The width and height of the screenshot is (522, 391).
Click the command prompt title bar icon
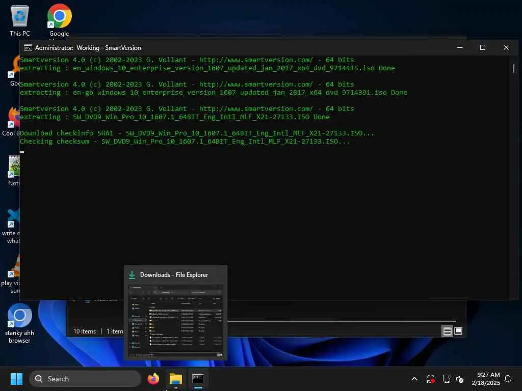(28, 47)
